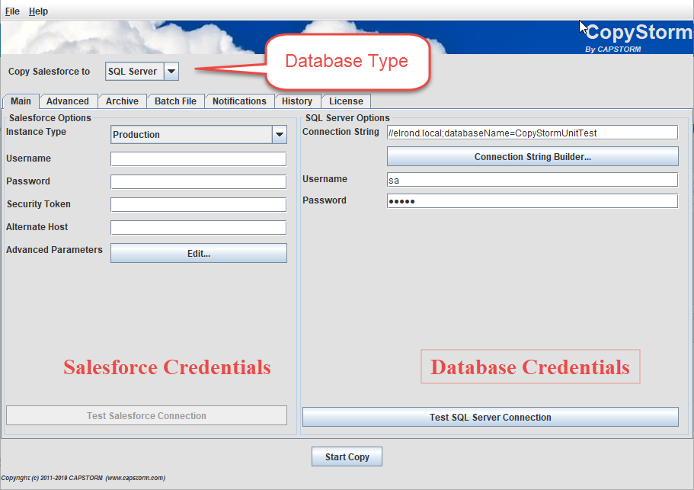Click the Advanced Parameters Edit button

click(199, 253)
